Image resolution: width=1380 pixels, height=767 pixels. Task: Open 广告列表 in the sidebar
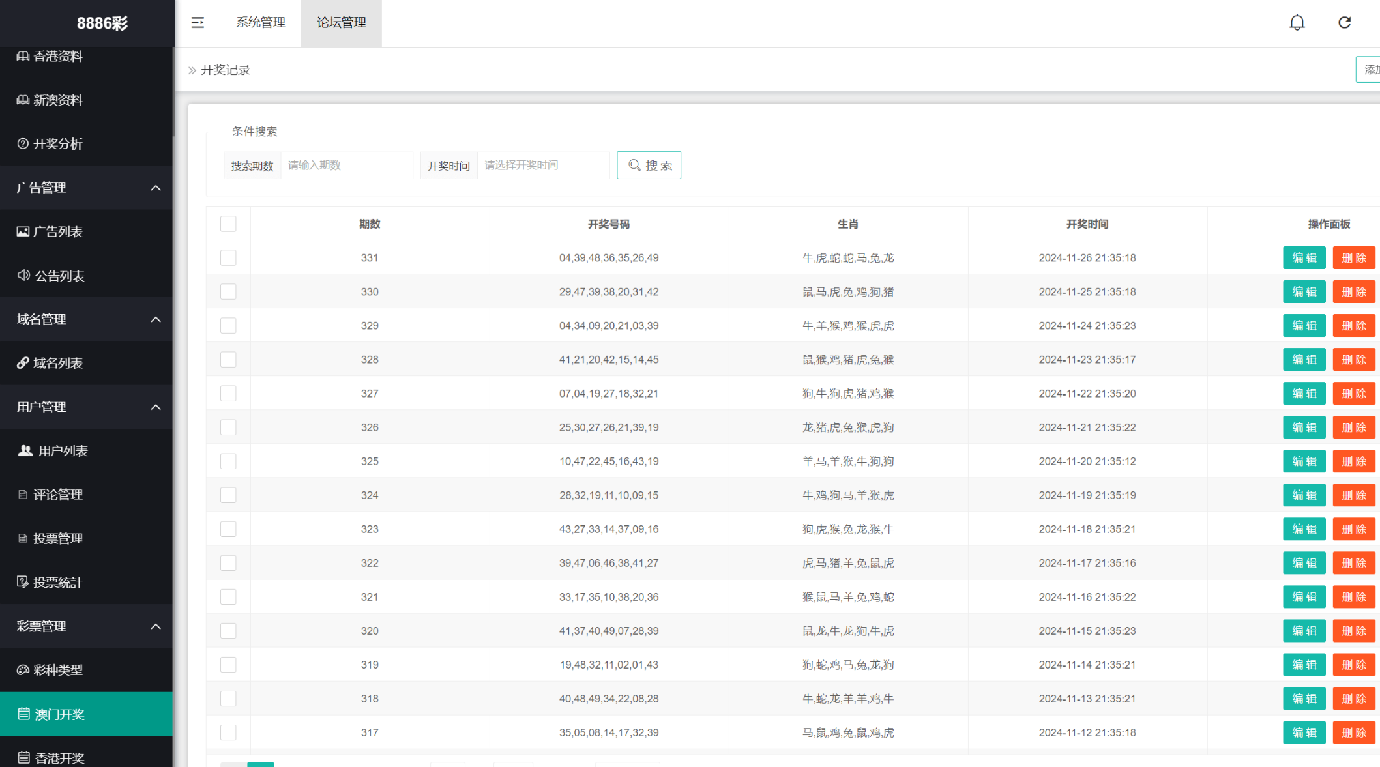pos(58,232)
